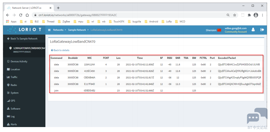Image resolution: width=270 pixels, height=132 pixels.
Task: Click RSSI value -45
Action: [x=169, y=64]
